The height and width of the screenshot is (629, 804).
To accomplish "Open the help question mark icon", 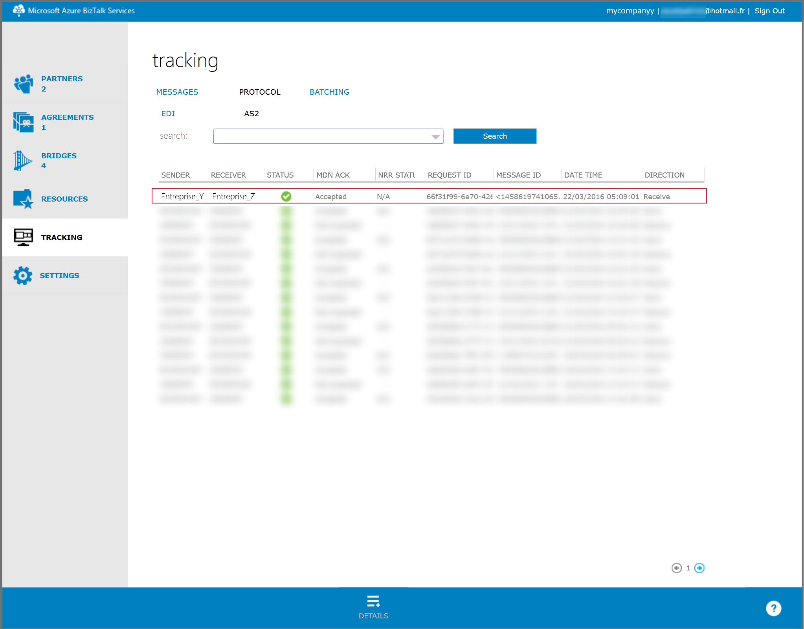I will click(773, 609).
